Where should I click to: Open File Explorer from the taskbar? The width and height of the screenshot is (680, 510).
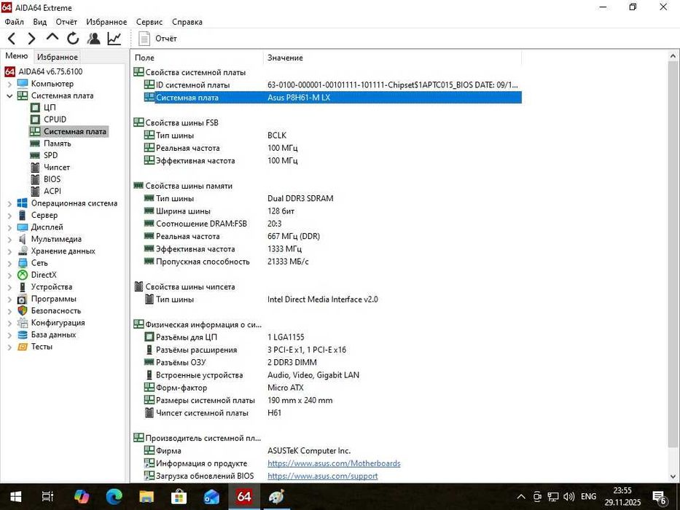click(x=146, y=497)
